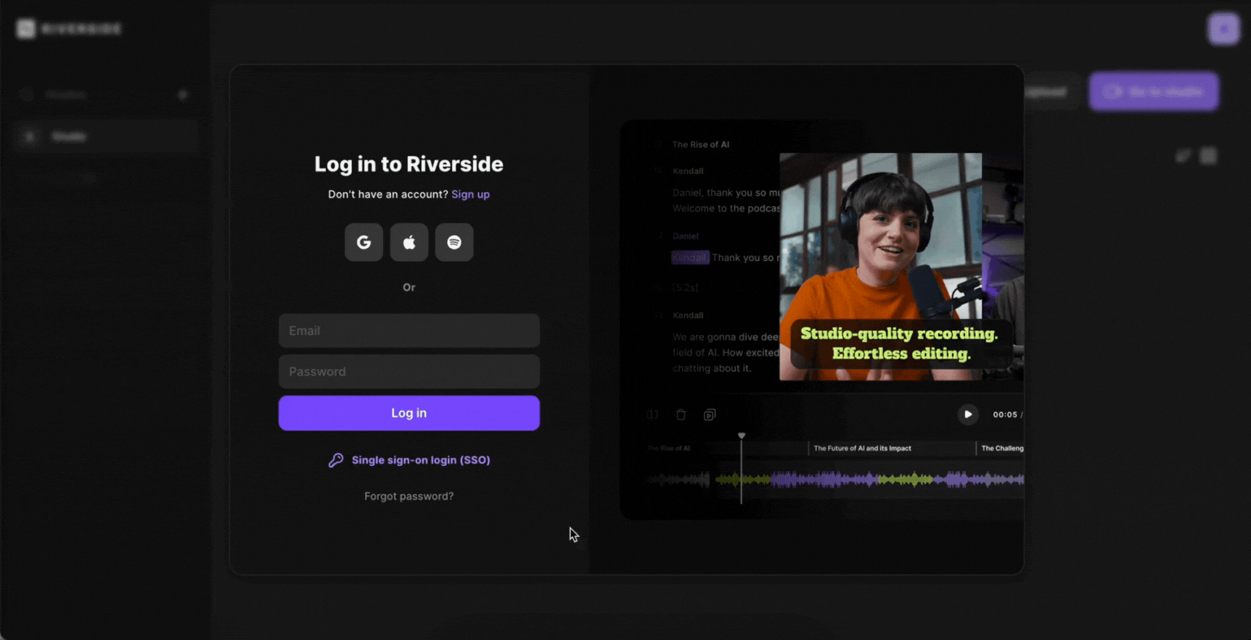Click the split clip icon in the editor preview
This screenshot has height=640, width=1251.
pos(652,415)
